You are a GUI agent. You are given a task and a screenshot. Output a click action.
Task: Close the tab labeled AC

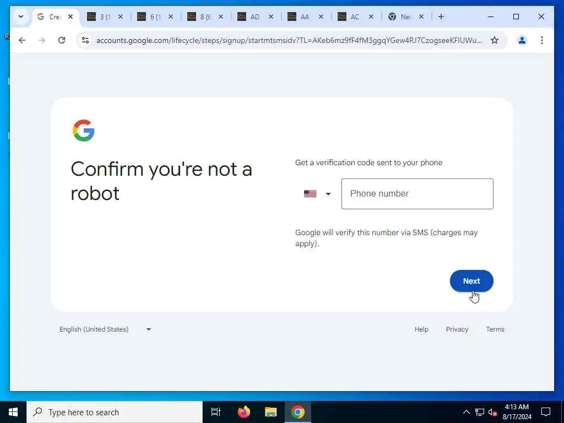coord(371,17)
